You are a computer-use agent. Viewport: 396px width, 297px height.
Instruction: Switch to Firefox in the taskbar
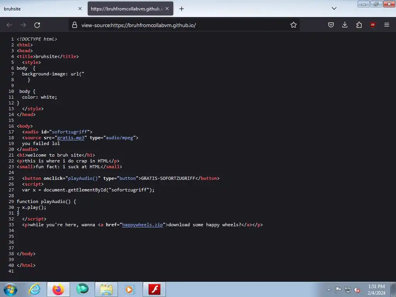tap(58, 289)
